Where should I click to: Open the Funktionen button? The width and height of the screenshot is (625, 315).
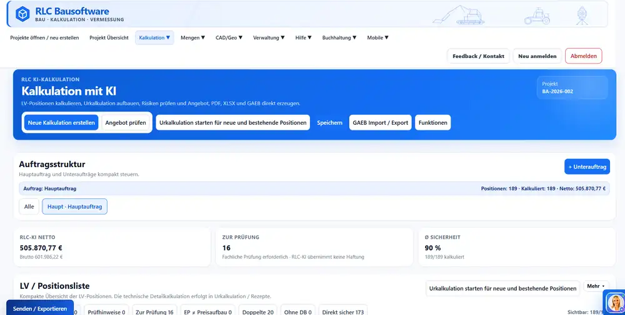[x=433, y=122]
